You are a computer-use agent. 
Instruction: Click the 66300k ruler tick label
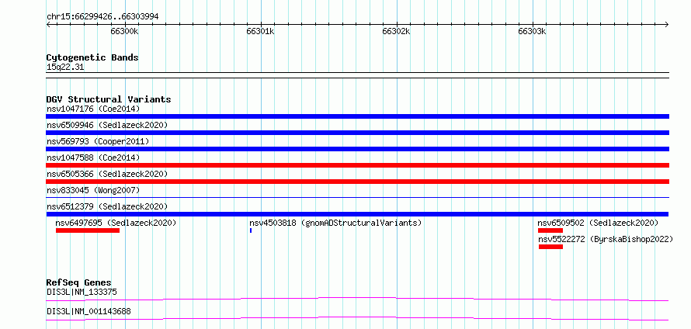coord(125,32)
